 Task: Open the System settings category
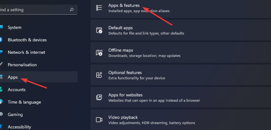pyautogui.click(x=14, y=28)
